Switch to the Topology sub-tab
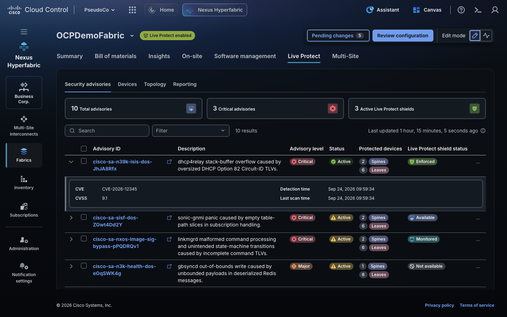 (x=155, y=84)
